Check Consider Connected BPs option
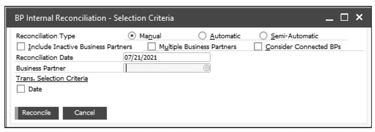 coord(258,47)
